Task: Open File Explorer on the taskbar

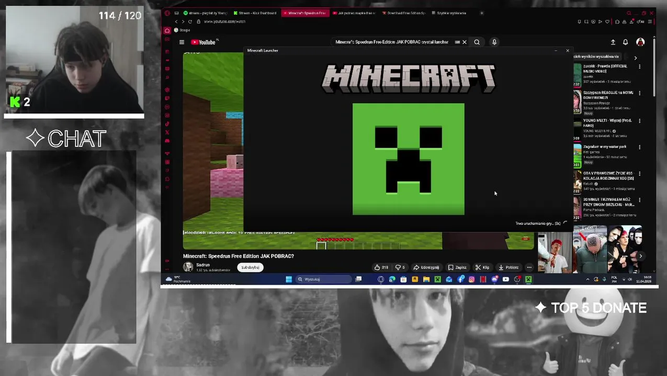Action: click(426, 279)
